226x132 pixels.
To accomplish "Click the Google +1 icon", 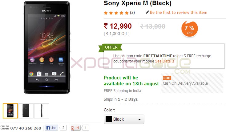I will point(75,128).
